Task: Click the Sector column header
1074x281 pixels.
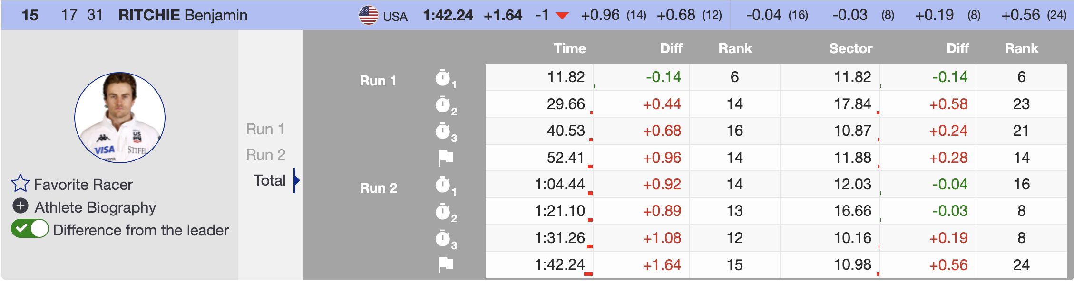Action: [x=850, y=48]
